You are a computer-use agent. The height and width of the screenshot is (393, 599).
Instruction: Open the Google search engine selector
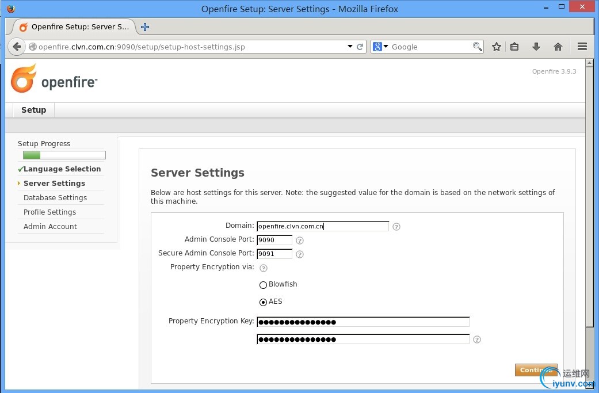(380, 47)
